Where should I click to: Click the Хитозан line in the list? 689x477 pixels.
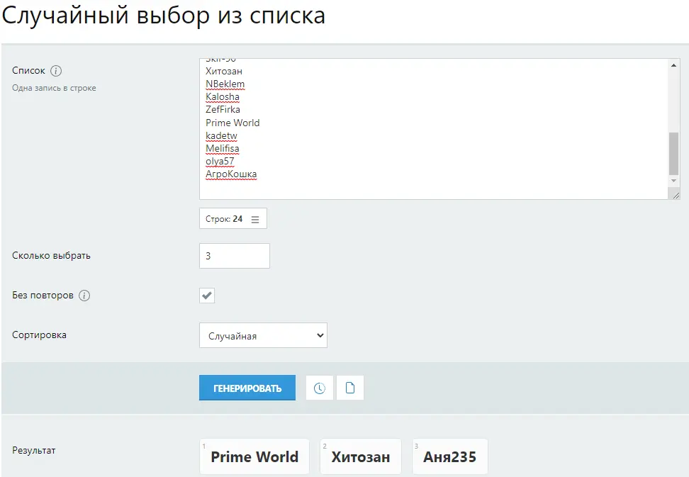coord(224,71)
